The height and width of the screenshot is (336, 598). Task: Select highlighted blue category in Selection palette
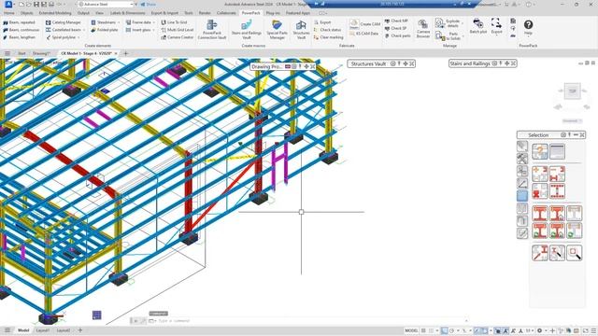(522, 196)
